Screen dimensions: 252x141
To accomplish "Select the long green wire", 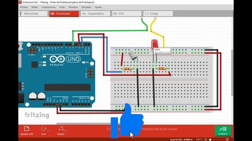I will [109, 31].
